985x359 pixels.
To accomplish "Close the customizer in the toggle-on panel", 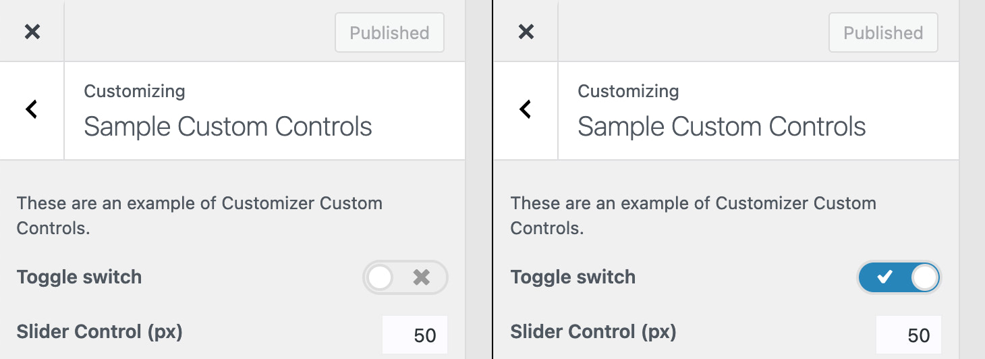I will tap(526, 32).
